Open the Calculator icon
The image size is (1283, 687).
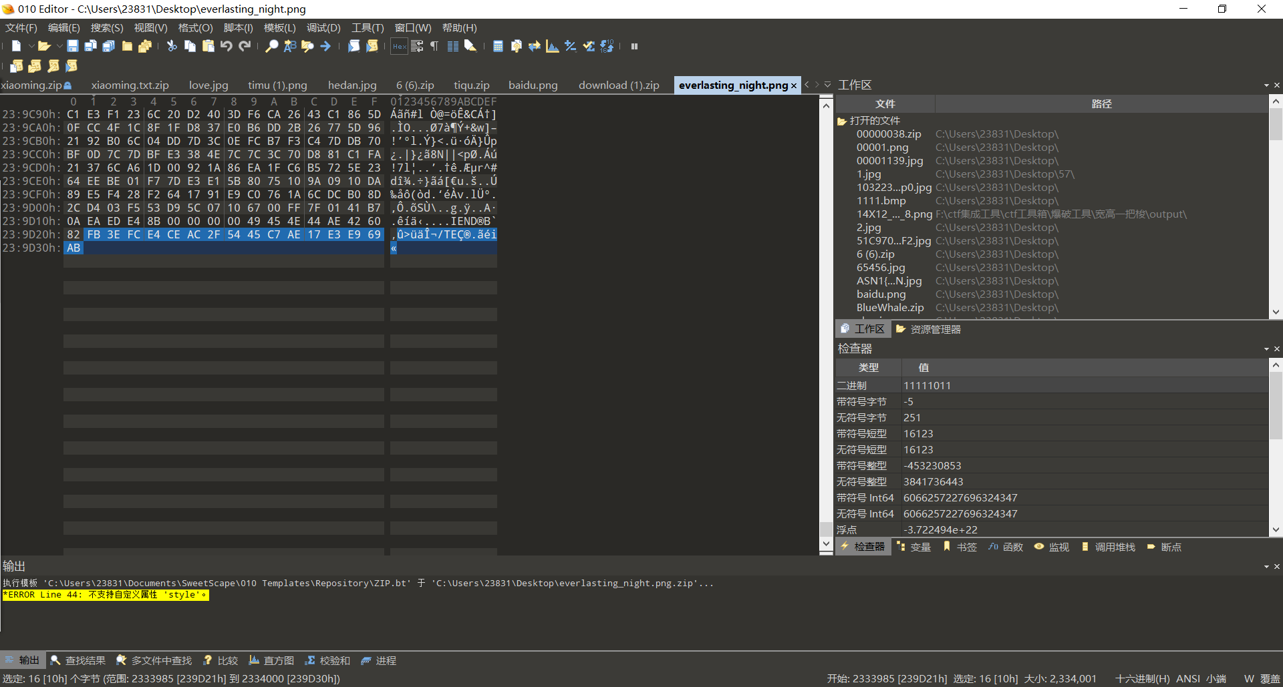tap(498, 46)
